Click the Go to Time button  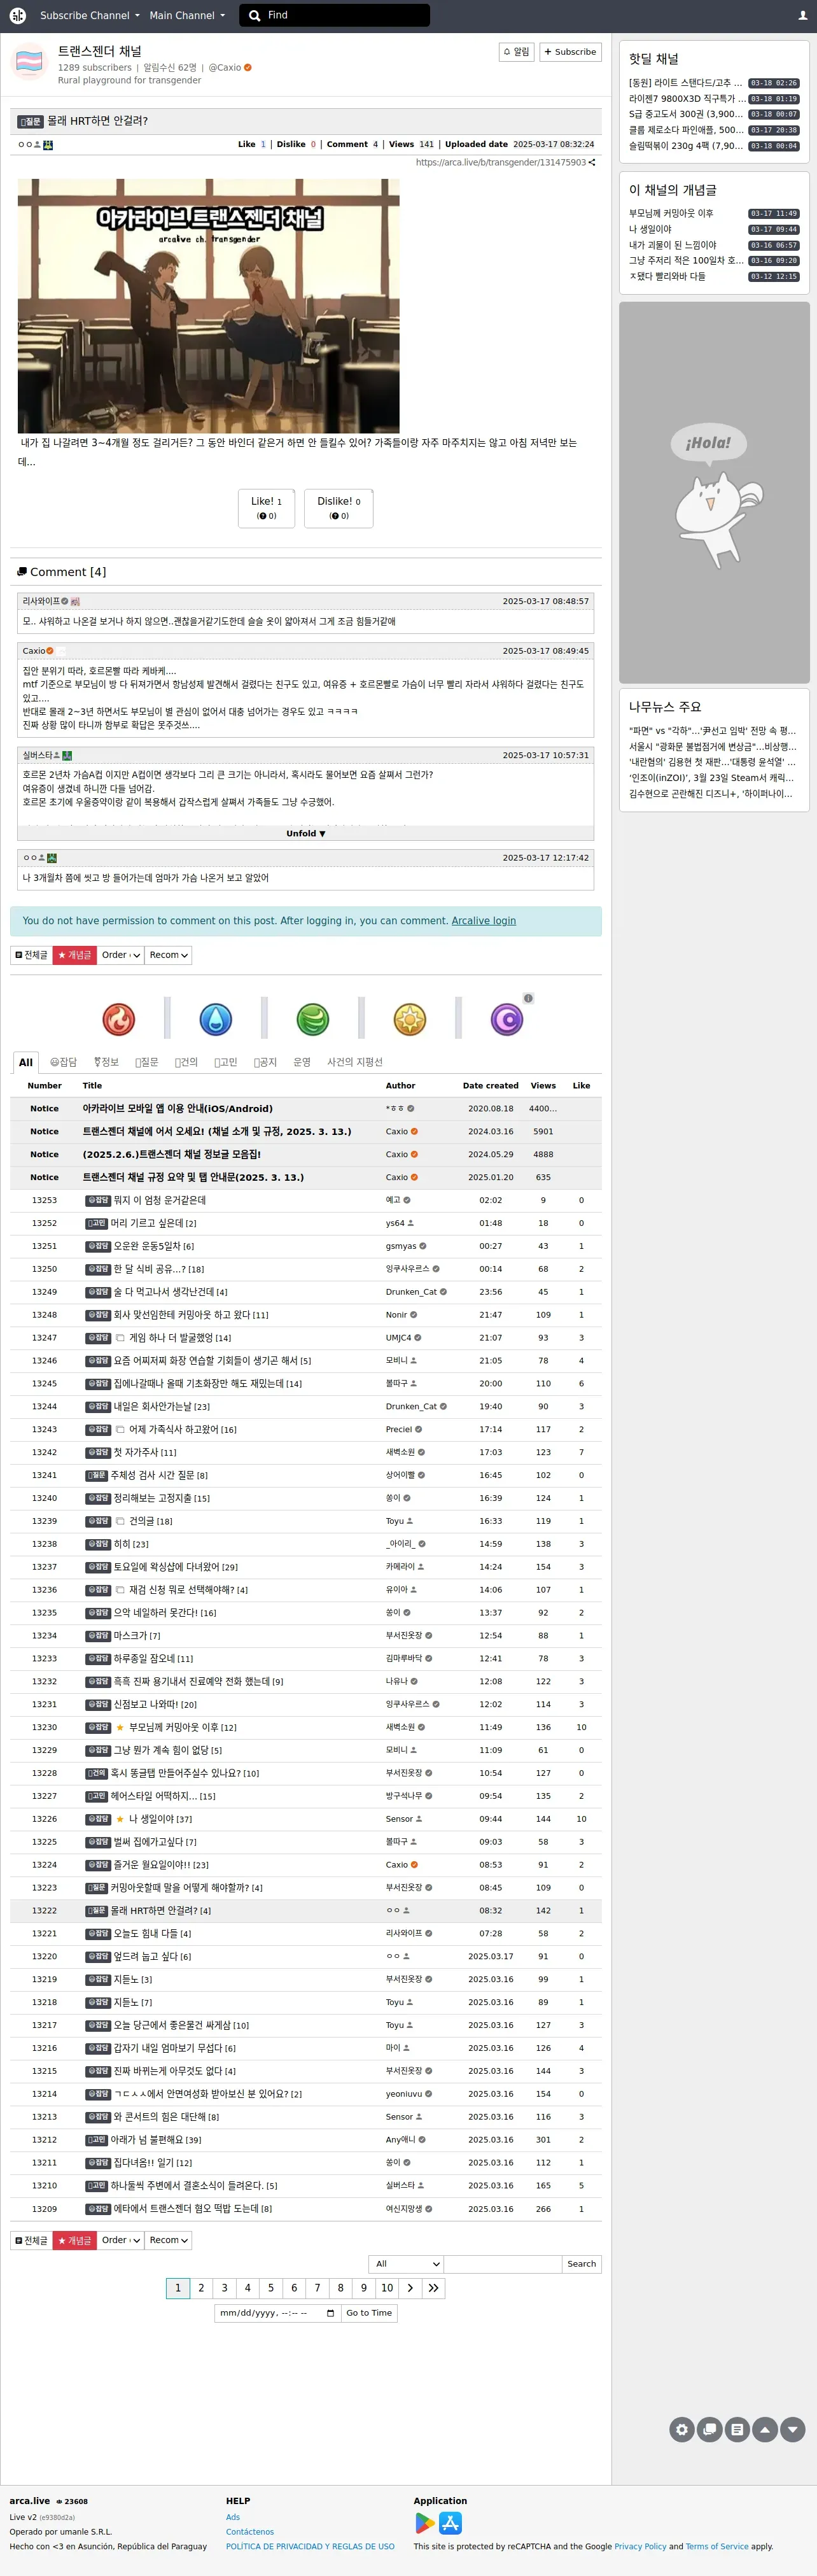pos(369,2313)
